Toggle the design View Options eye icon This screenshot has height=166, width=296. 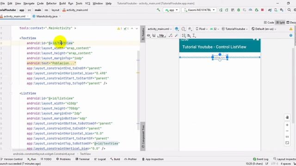coord(148,36)
